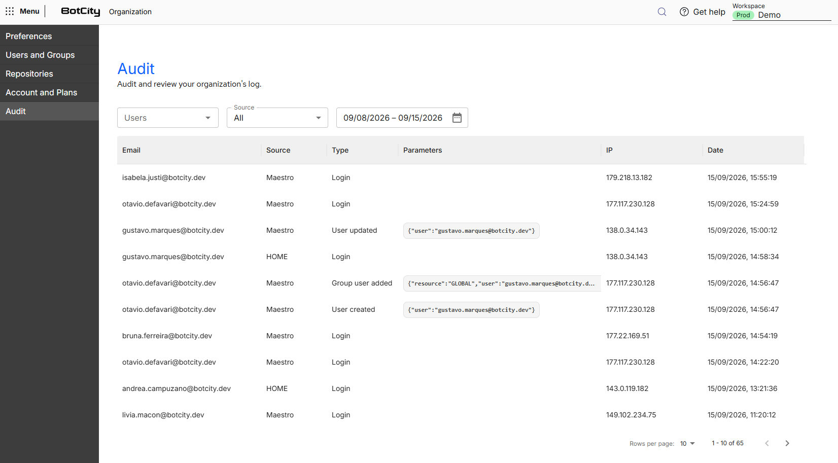Click date 15/09/2026, 14:22:20

point(743,362)
